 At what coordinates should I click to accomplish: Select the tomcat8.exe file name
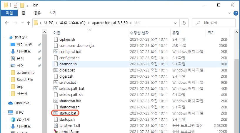click(69, 131)
